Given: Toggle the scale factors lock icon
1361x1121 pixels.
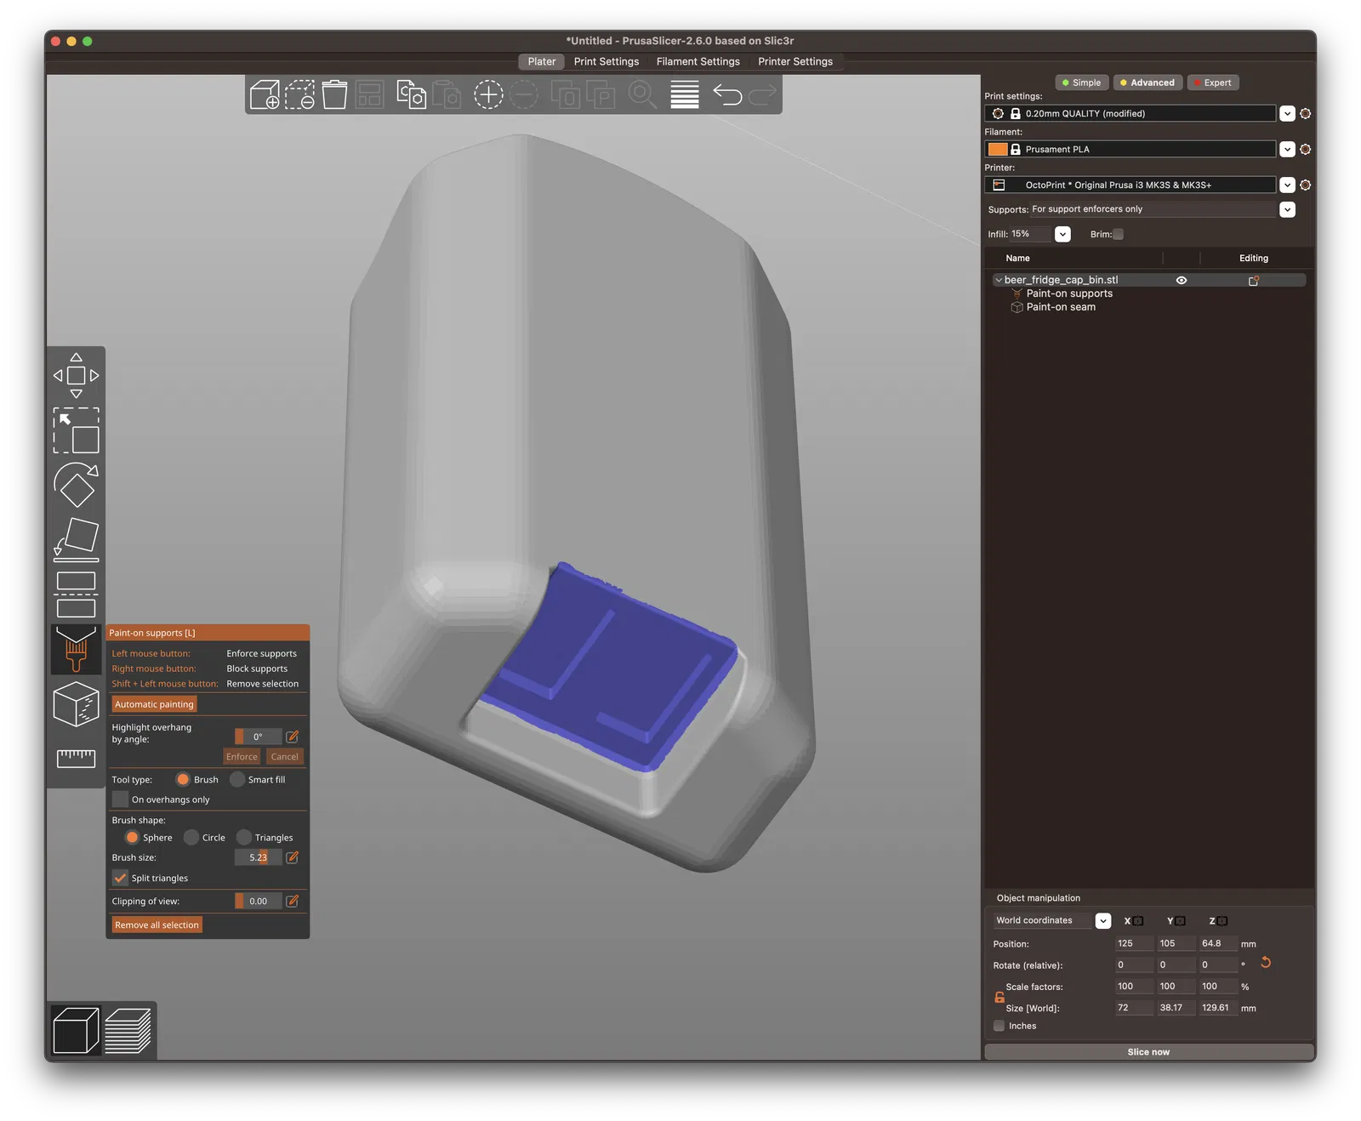Looking at the screenshot, I should (999, 997).
